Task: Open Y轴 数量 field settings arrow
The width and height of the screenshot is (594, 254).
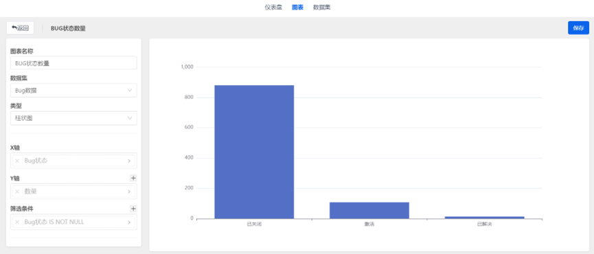Action: [129, 192]
